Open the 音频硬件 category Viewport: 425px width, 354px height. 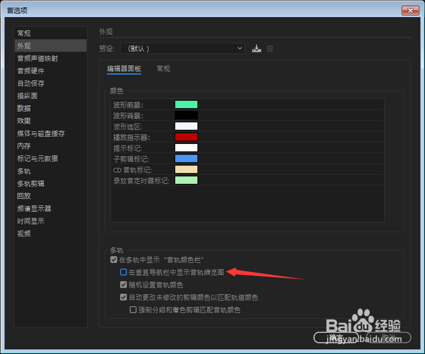tap(51, 71)
